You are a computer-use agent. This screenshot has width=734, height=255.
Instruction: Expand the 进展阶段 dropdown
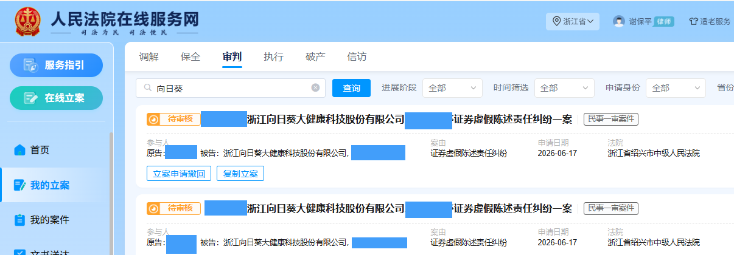click(x=452, y=88)
